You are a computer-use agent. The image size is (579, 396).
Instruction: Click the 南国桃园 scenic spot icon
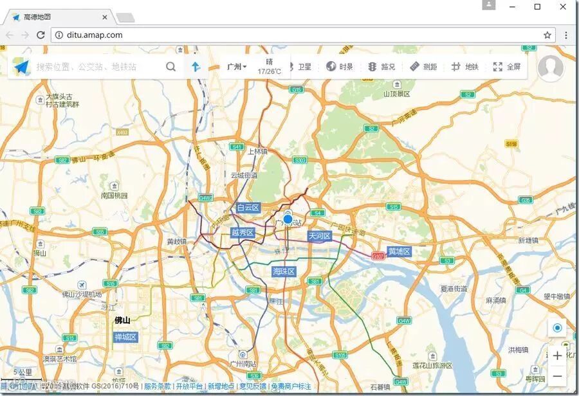pos(115,186)
